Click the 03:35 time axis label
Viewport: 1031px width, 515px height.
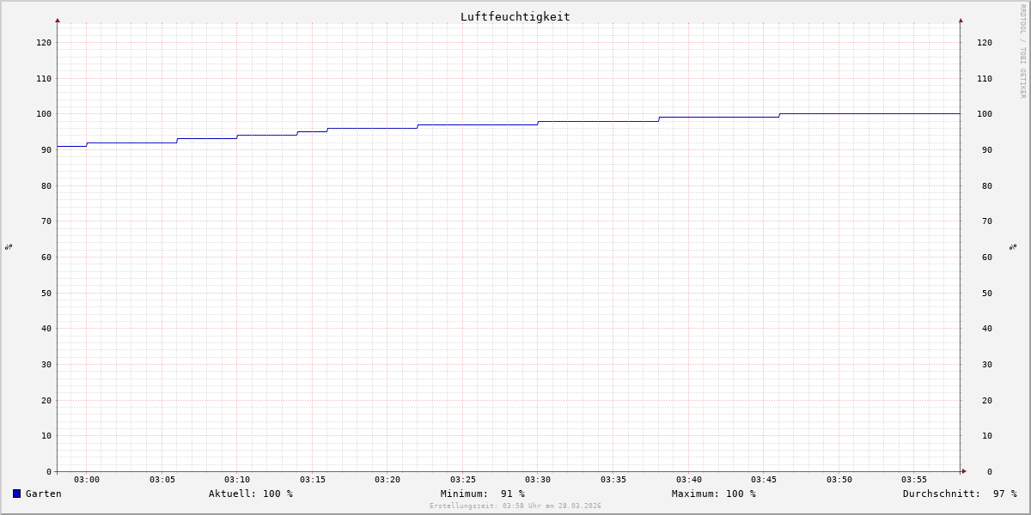click(x=613, y=479)
